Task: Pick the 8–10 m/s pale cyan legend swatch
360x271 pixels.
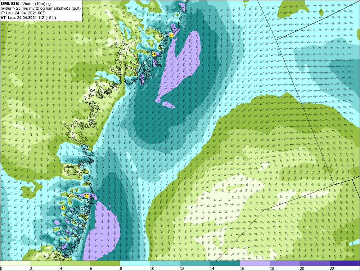Action: (x=135, y=263)
